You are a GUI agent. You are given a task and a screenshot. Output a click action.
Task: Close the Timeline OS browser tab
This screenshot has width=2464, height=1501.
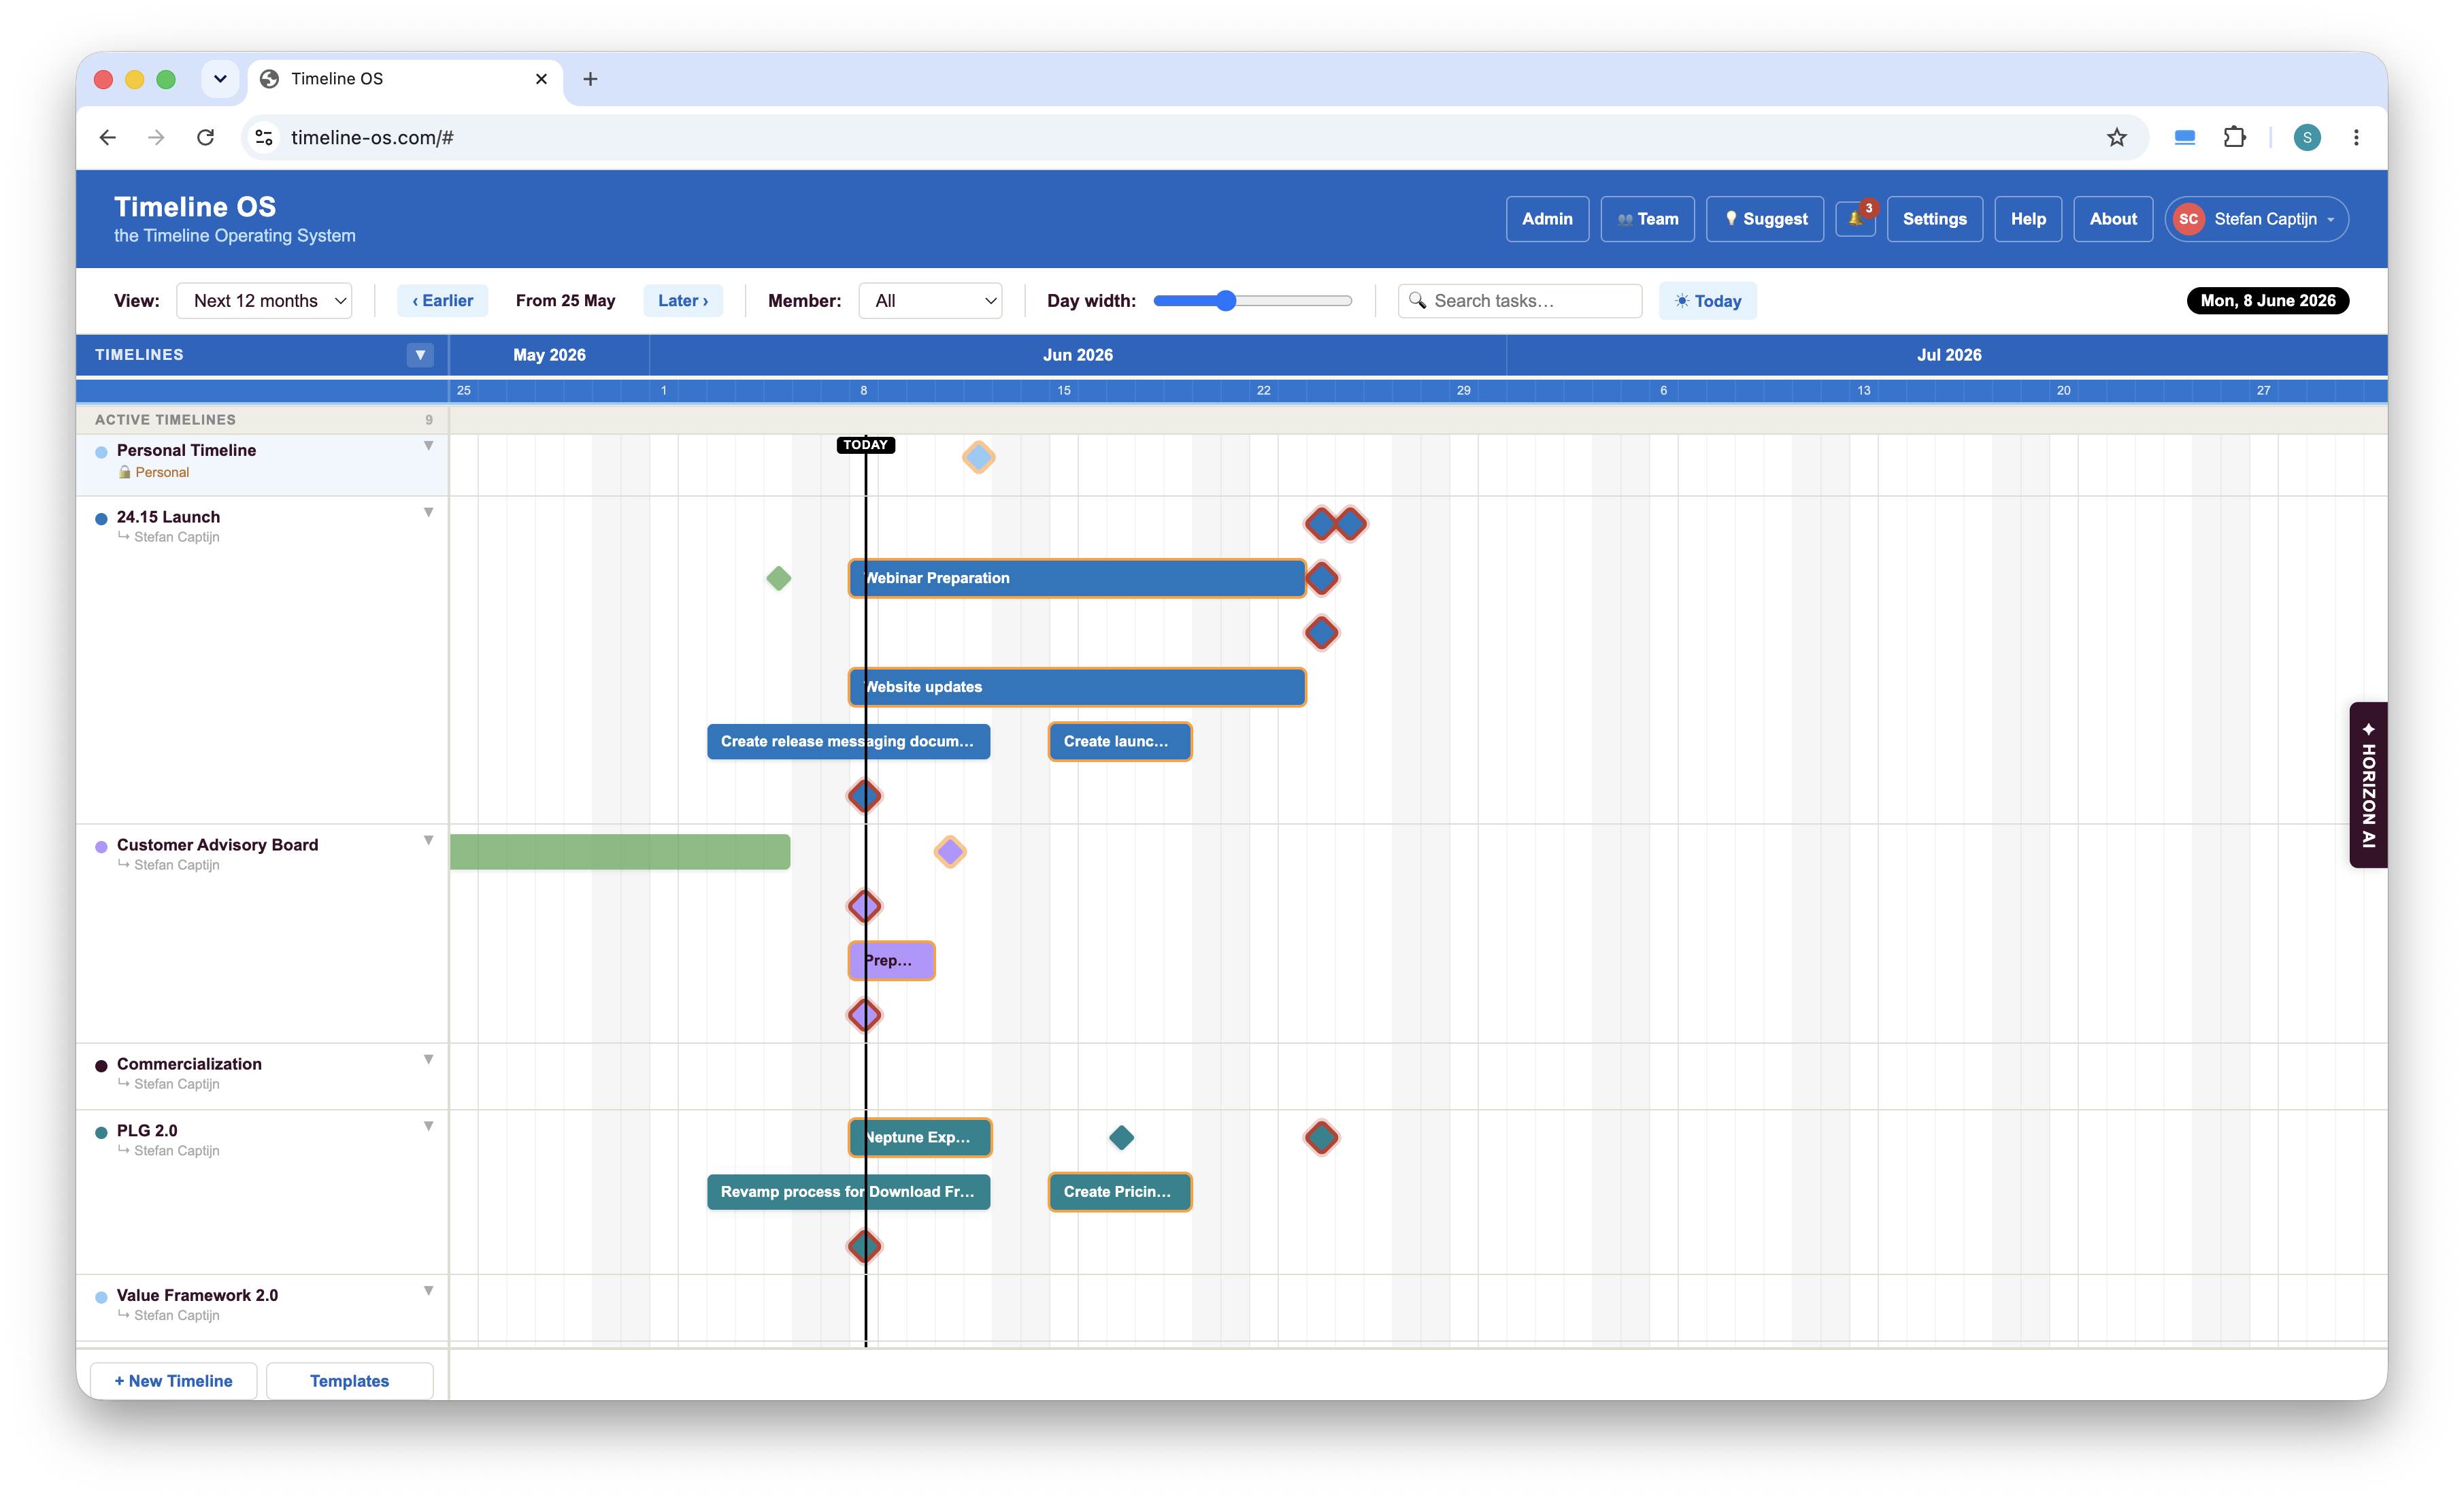[541, 79]
